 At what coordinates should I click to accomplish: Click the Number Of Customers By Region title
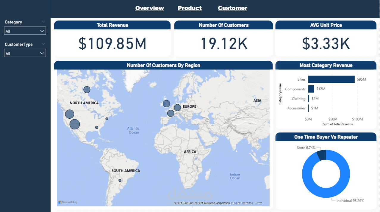[163, 65]
